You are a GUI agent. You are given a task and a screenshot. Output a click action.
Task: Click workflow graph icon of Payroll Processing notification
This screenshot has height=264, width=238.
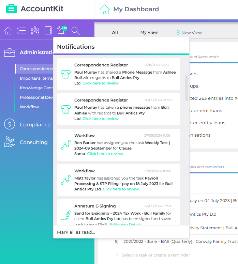[66, 180]
